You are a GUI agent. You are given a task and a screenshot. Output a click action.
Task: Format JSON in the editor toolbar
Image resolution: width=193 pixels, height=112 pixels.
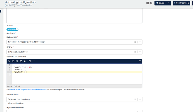[9, 61]
